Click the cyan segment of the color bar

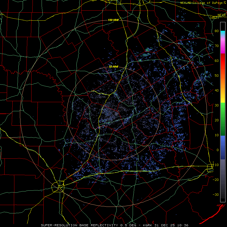[223, 33]
